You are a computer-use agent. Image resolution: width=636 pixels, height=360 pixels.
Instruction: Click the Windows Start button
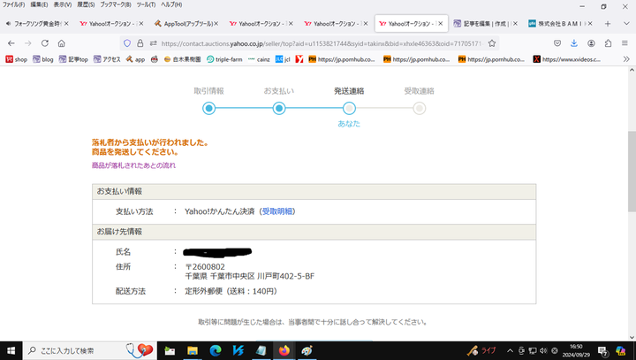11,350
